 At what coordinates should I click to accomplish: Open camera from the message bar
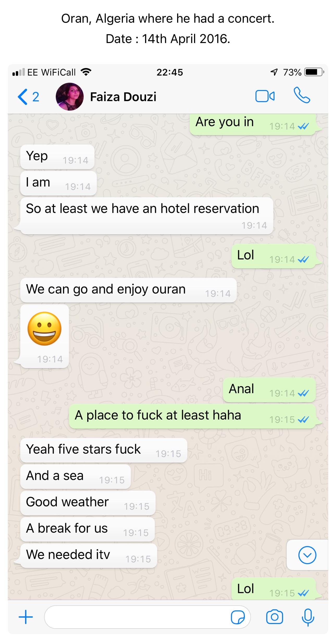[x=274, y=617]
